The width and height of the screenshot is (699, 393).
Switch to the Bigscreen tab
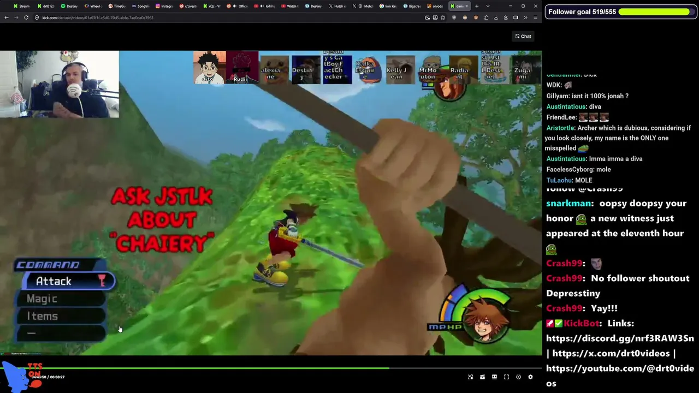412,6
